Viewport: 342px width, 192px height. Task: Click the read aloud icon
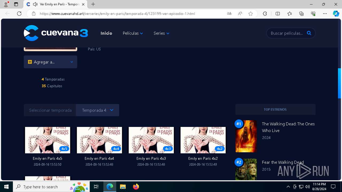pyautogui.click(x=240, y=14)
